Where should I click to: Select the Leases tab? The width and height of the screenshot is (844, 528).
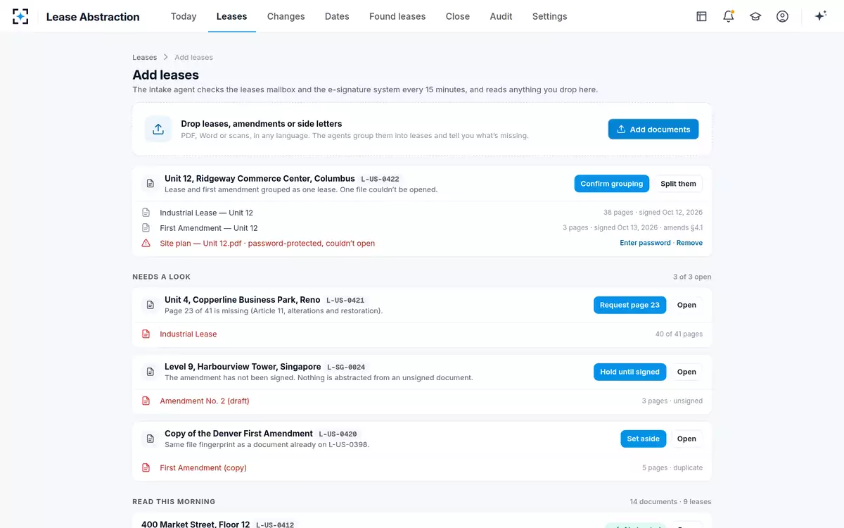coord(231,16)
